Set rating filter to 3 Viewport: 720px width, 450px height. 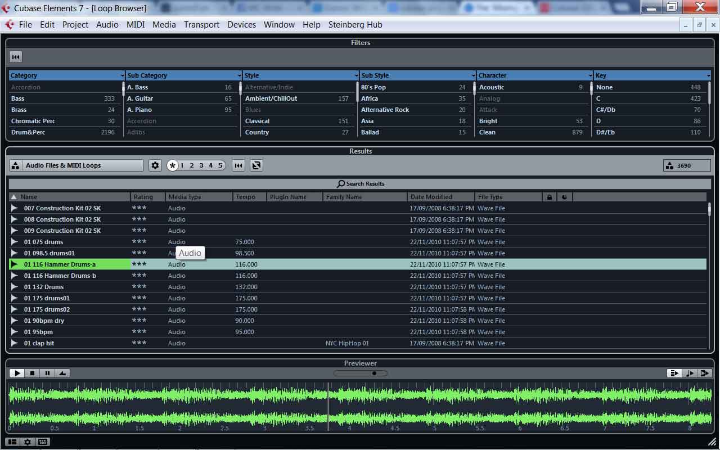[201, 165]
